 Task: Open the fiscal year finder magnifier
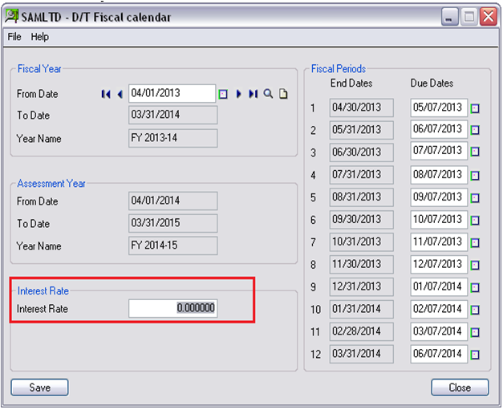tap(268, 94)
